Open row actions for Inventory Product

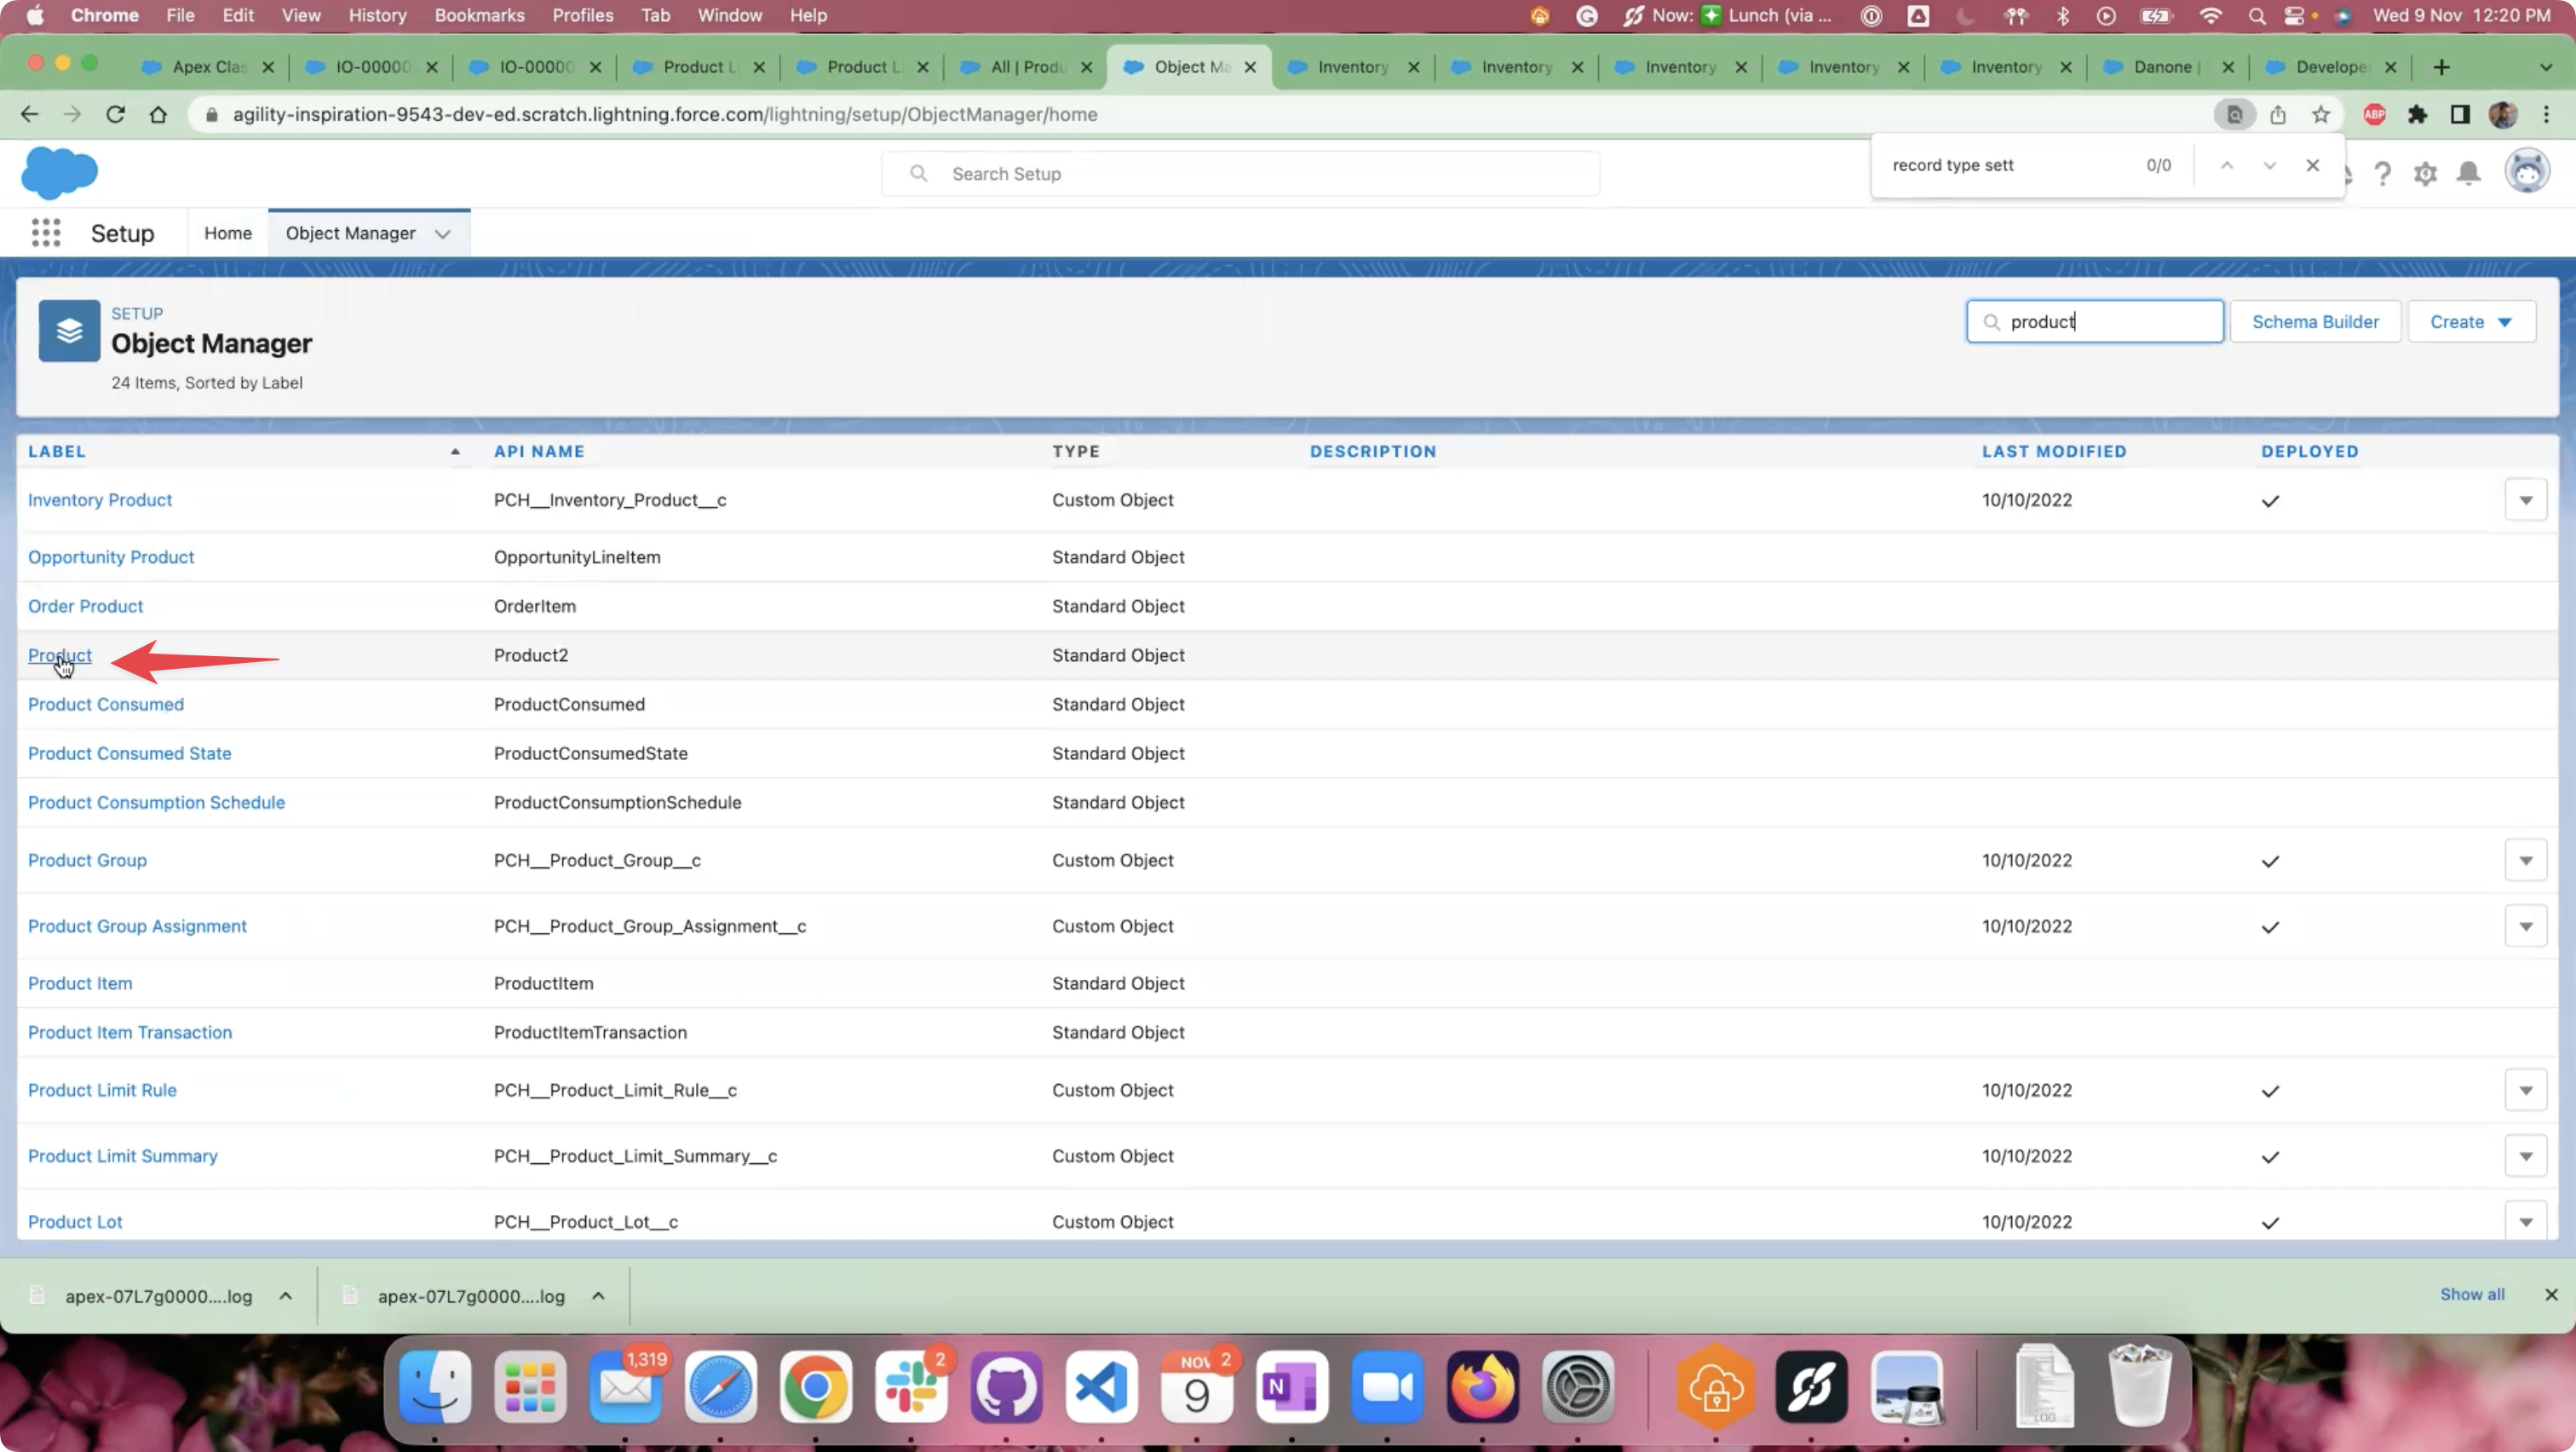tap(2525, 500)
